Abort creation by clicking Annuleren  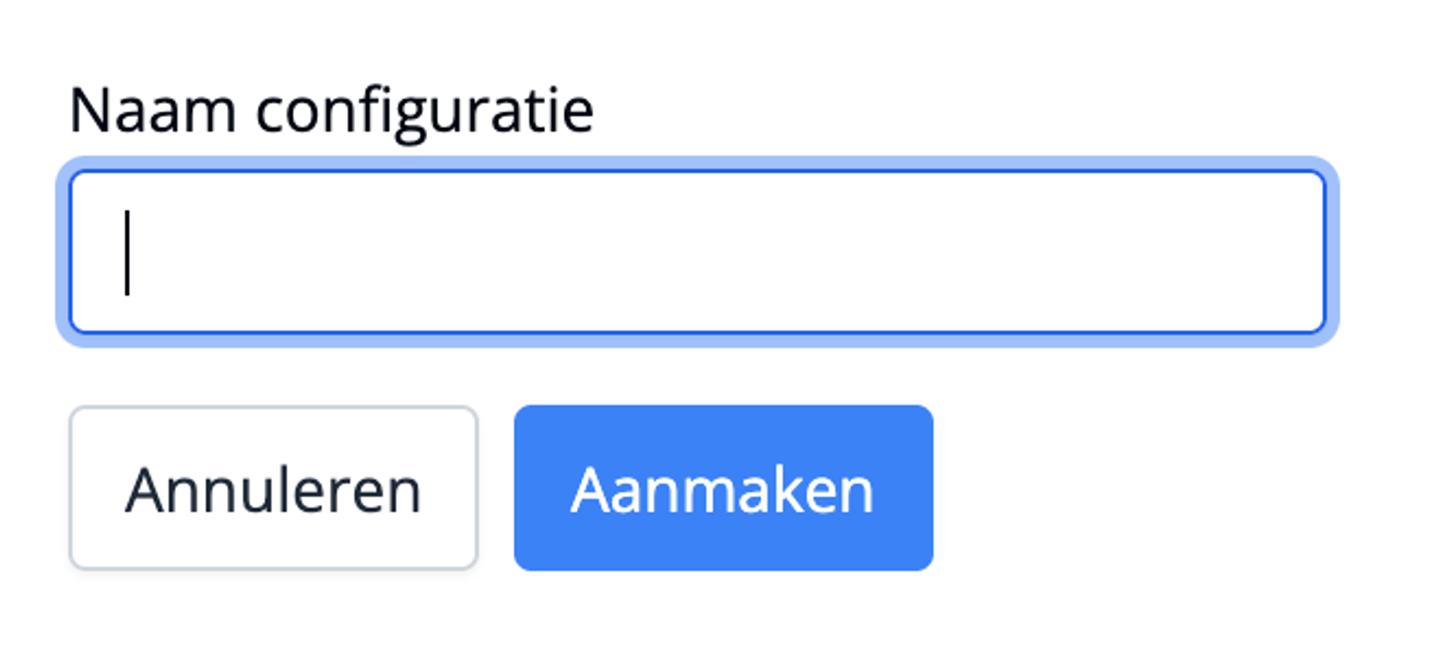(275, 488)
